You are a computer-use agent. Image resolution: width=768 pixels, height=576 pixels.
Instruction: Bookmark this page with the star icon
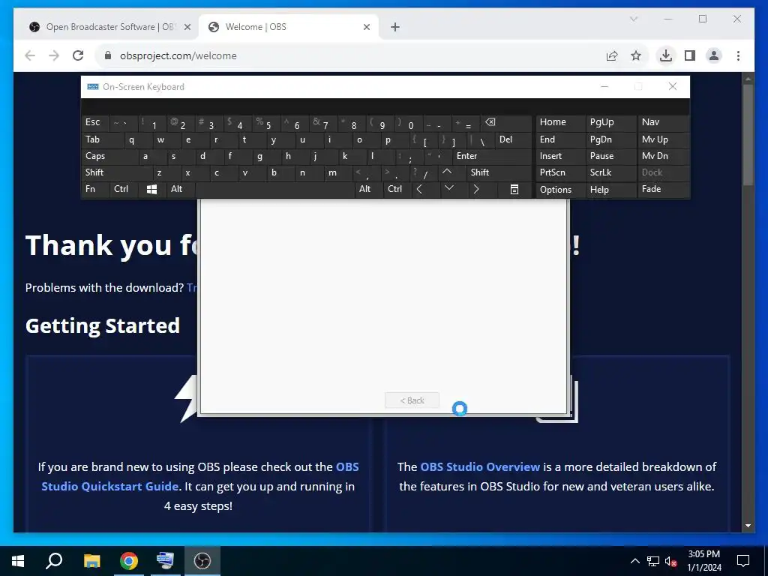click(636, 55)
